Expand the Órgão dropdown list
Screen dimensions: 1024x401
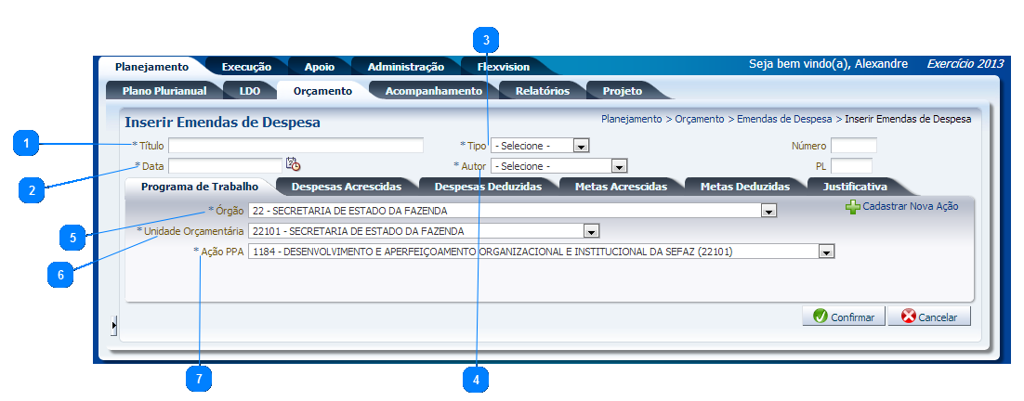tap(768, 212)
